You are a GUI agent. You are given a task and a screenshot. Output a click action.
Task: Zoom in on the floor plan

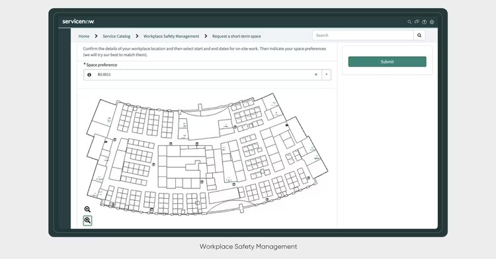[87, 220]
